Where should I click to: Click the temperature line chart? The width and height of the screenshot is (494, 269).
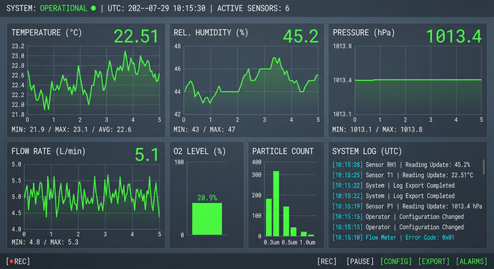[x=93, y=80]
